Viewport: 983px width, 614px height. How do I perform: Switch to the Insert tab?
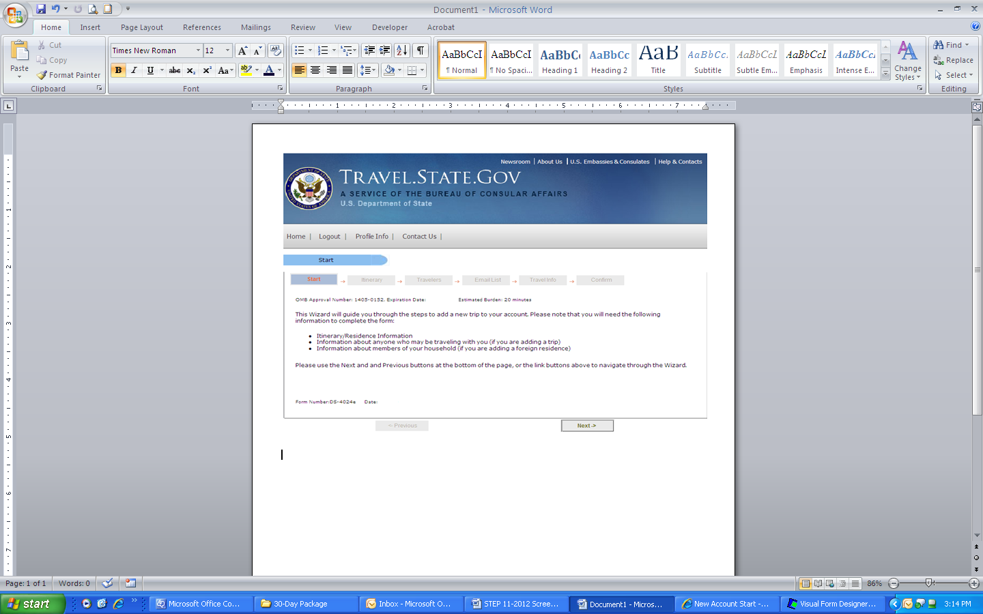[x=90, y=27]
